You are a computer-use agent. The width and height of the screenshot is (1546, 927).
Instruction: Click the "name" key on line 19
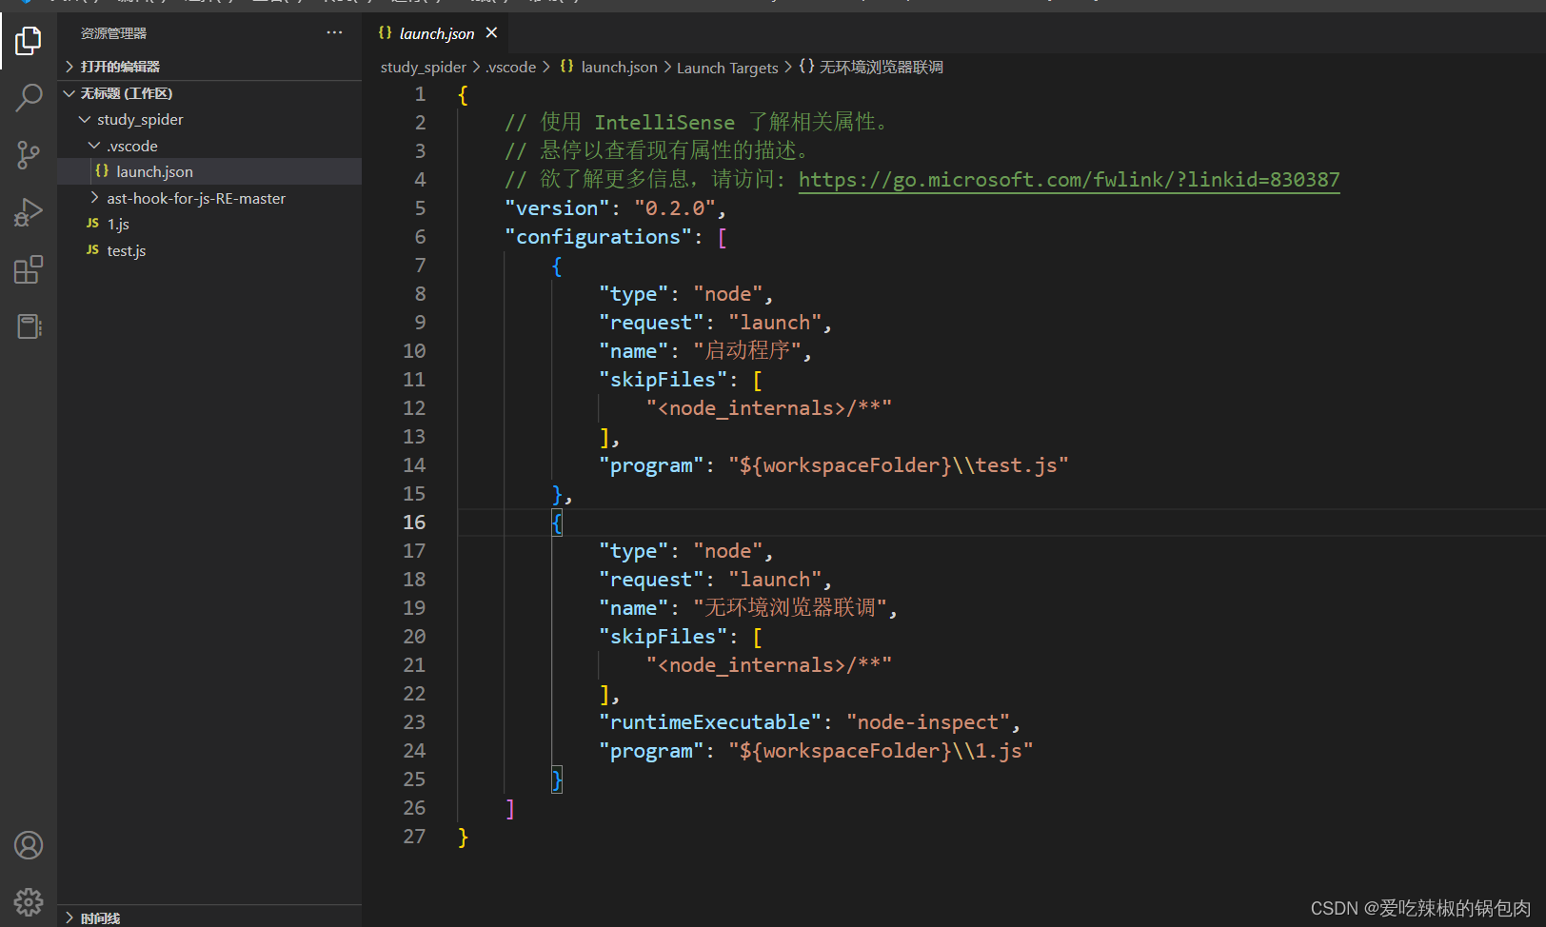pyautogui.click(x=633, y=608)
